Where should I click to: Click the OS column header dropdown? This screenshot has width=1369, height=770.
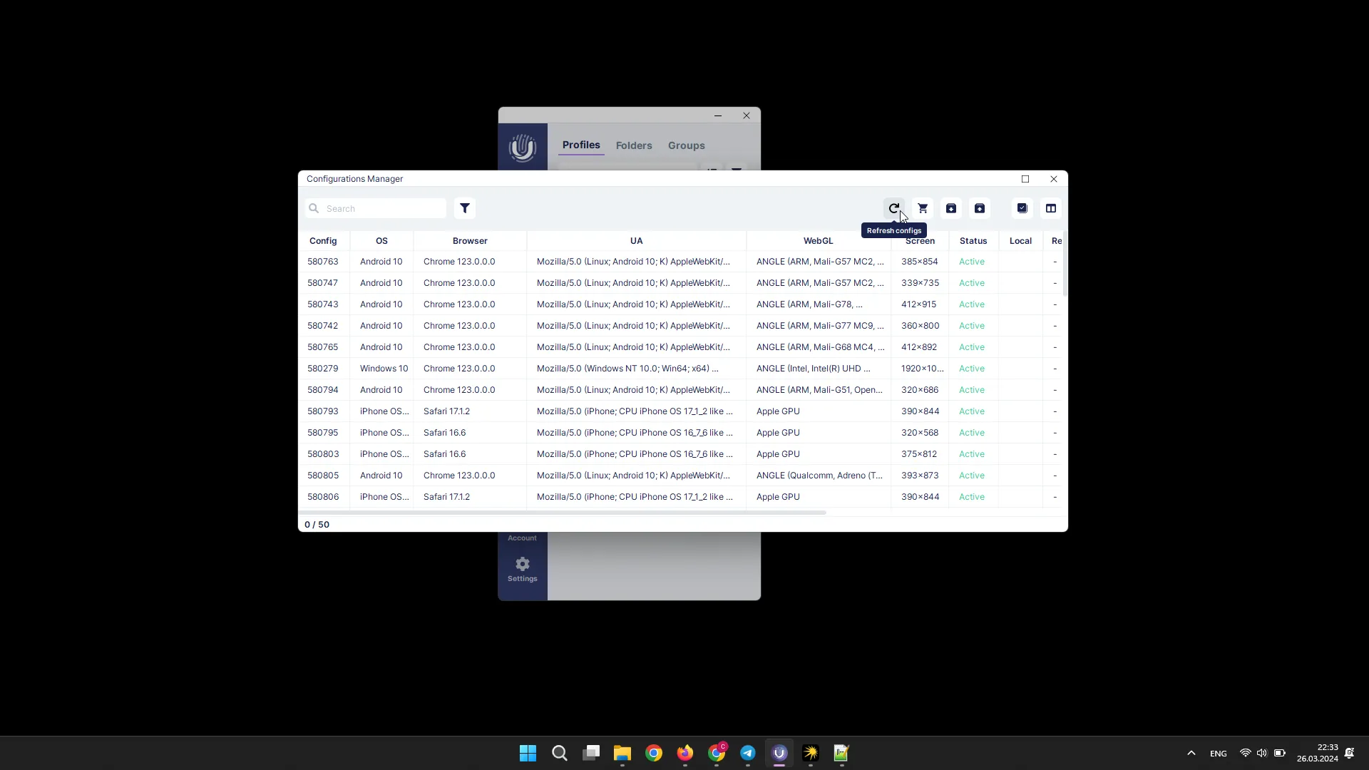[381, 241]
